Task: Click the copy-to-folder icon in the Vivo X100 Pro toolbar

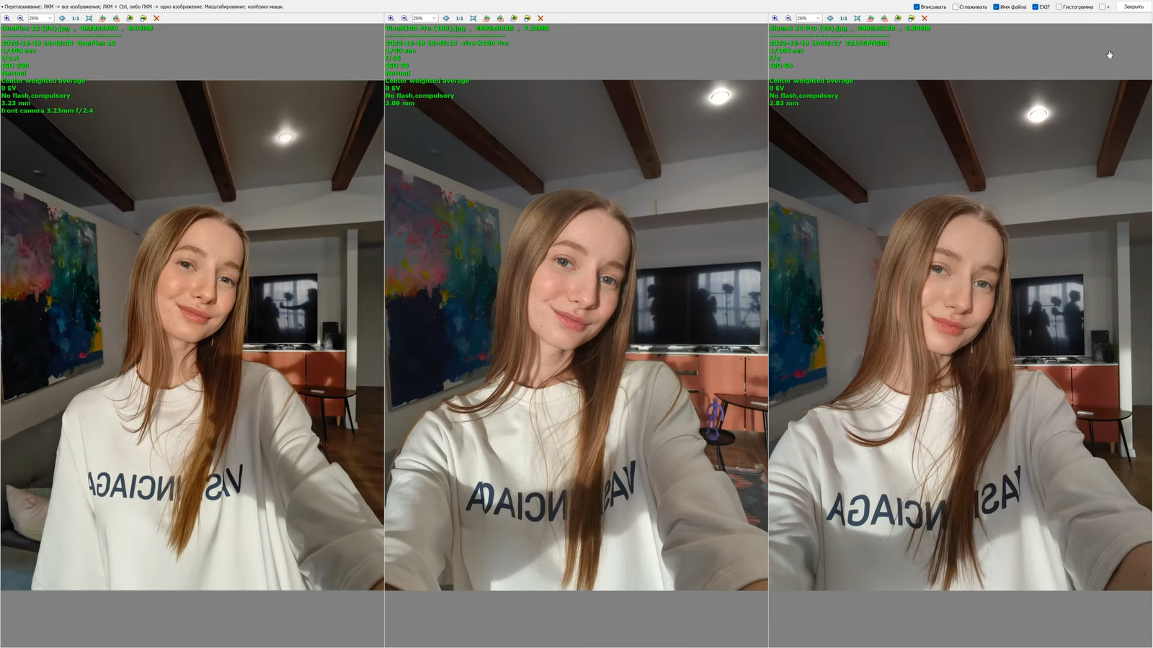Action: click(514, 18)
